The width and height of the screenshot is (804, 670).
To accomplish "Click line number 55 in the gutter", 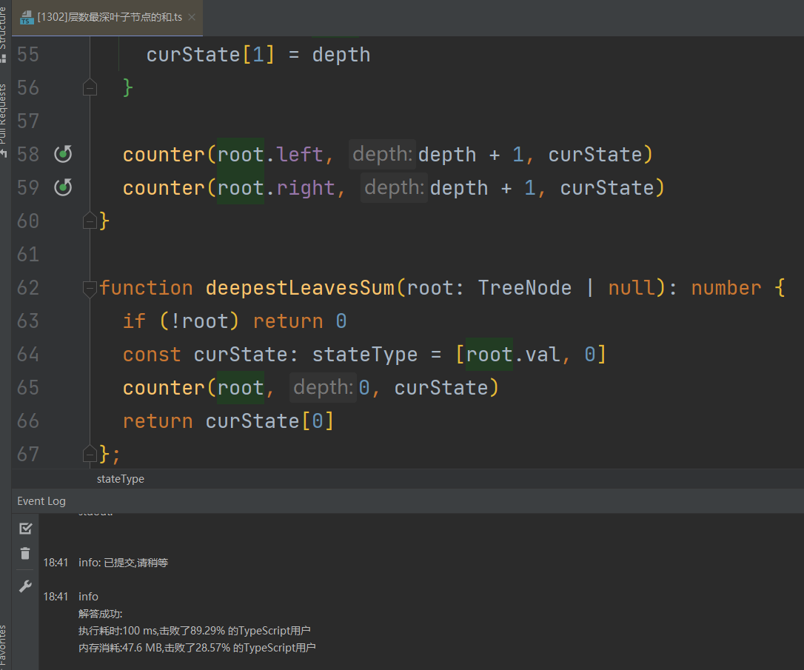I will click(27, 54).
